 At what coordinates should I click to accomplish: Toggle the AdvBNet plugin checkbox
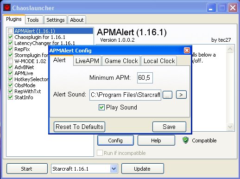[x=10, y=67]
